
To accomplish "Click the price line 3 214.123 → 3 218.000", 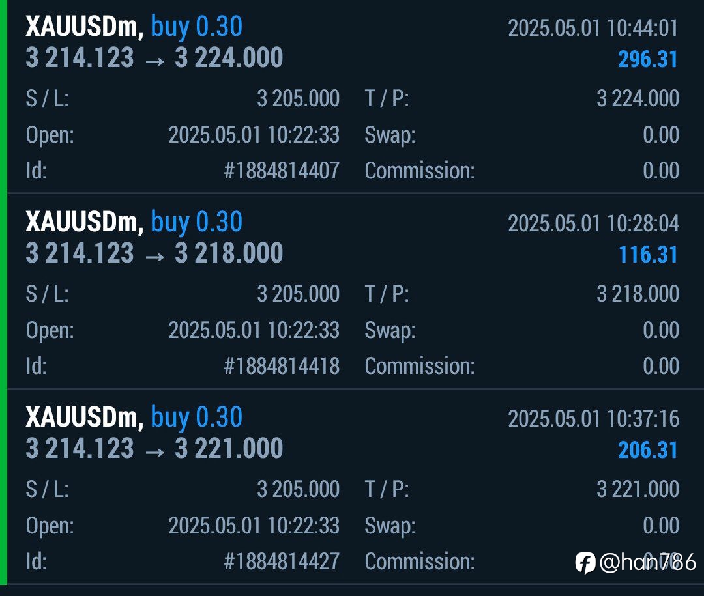I will pyautogui.click(x=154, y=253).
